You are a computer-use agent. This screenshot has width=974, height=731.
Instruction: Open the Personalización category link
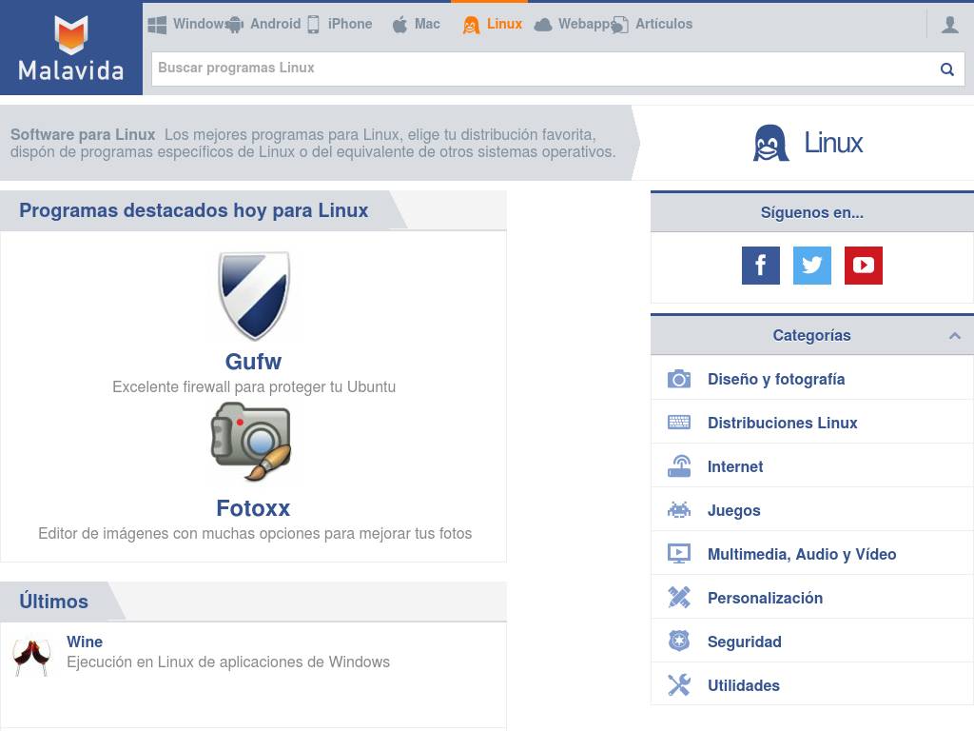tap(765, 598)
